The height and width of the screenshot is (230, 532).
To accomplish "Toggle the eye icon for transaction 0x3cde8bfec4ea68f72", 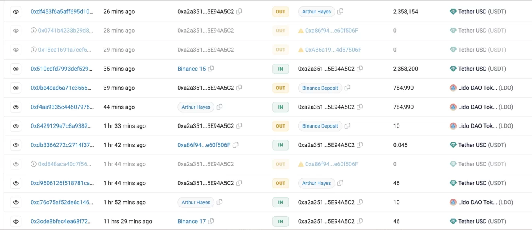I will (x=16, y=221).
